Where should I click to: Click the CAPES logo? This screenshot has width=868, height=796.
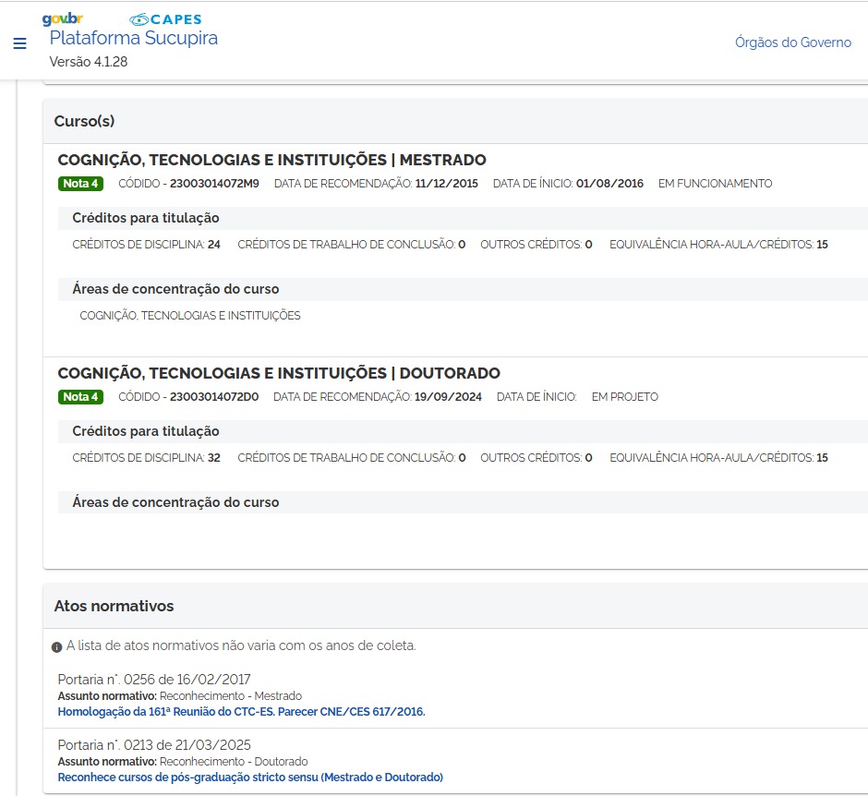click(165, 19)
